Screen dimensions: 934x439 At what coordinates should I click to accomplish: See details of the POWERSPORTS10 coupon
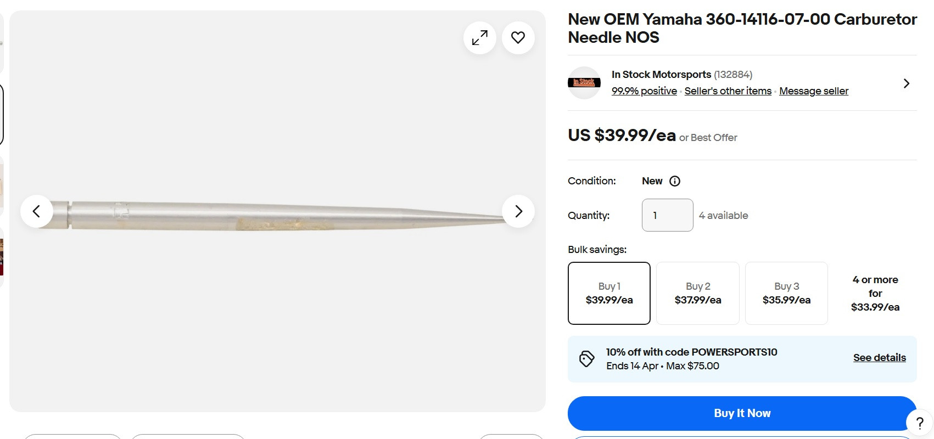pyautogui.click(x=879, y=358)
